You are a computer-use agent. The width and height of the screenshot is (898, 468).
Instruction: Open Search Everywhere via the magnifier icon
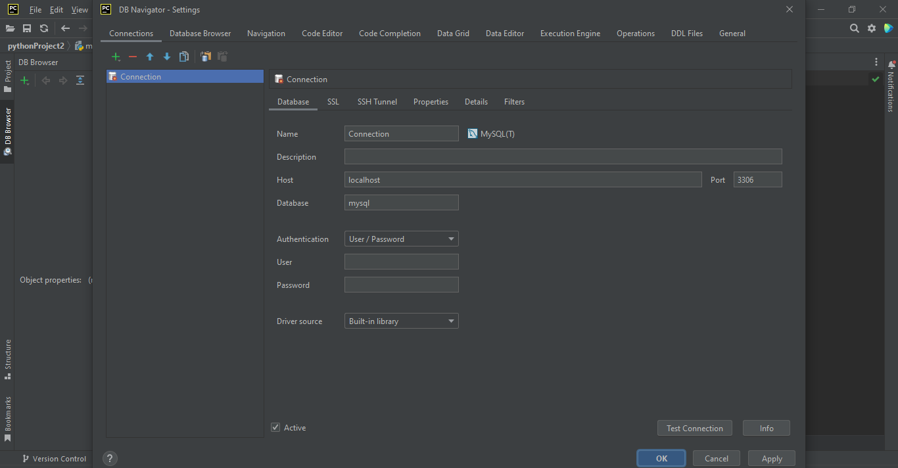click(x=854, y=28)
